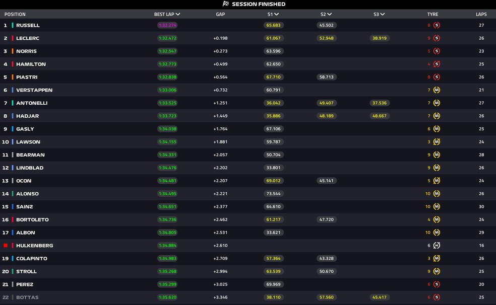The height and width of the screenshot is (305, 496).
Task: Click the medium tyre icon in Stroll's row
Action: (x=437, y=271)
